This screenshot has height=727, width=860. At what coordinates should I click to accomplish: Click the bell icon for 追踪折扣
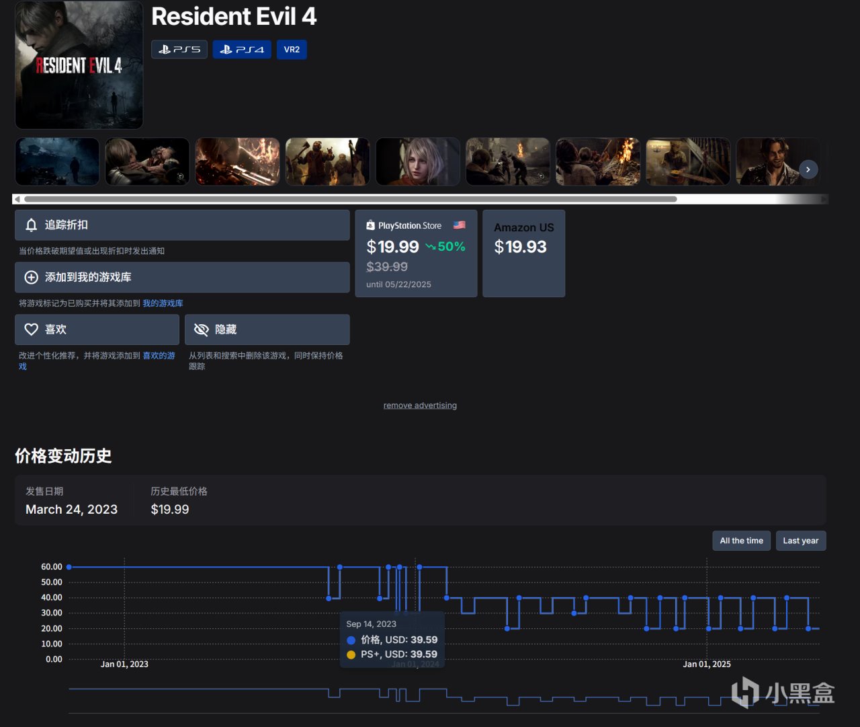click(x=32, y=225)
